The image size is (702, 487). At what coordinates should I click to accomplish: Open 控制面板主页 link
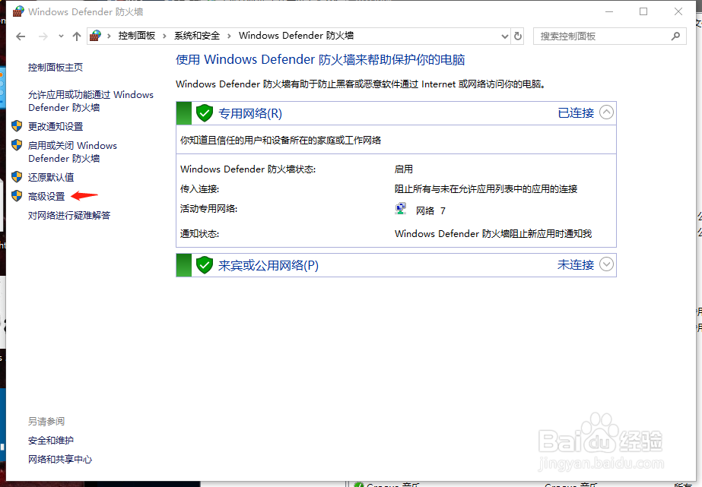pyautogui.click(x=56, y=68)
